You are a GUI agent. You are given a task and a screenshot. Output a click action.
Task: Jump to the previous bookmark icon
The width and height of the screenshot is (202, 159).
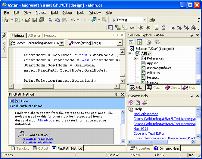[x=186, y=28]
